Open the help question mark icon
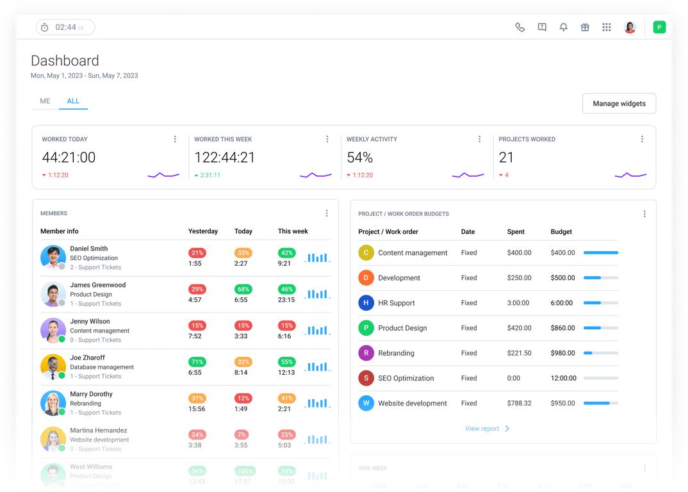Viewport: 688px width, 492px height. tap(542, 27)
